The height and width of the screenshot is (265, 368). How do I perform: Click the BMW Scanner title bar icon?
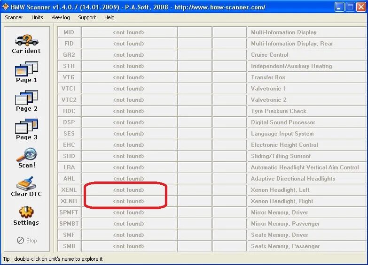[x=5, y=7]
